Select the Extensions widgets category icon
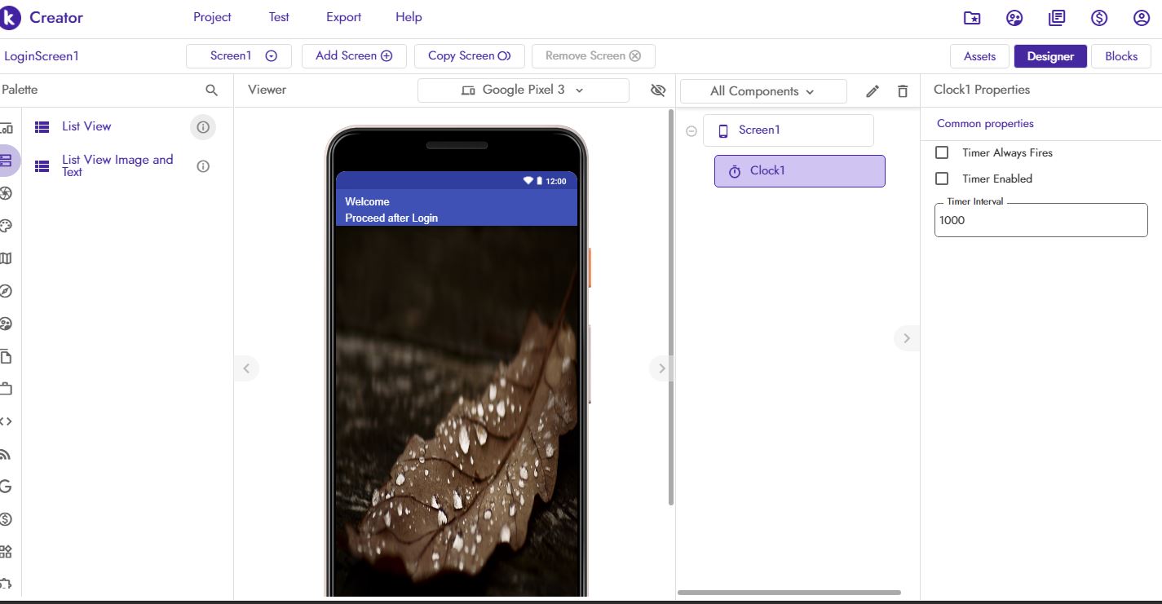This screenshot has height=604, width=1162. pyautogui.click(x=7, y=552)
